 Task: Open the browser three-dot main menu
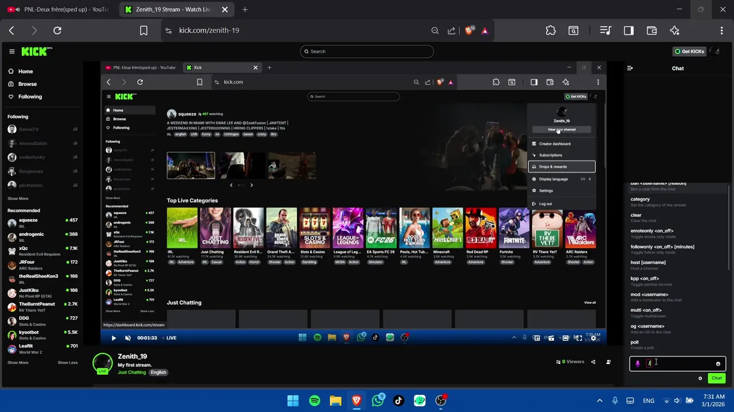pos(722,30)
